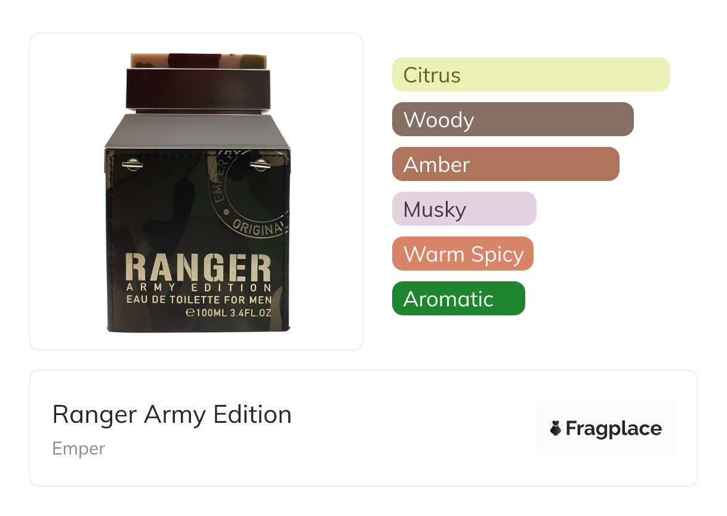Select the Warm Spicy accord bar
The width and height of the screenshot is (727, 516).
click(463, 254)
